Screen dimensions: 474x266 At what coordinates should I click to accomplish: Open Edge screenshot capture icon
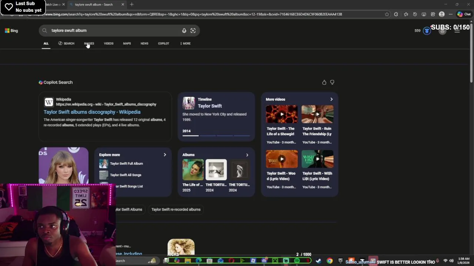tap(424, 14)
